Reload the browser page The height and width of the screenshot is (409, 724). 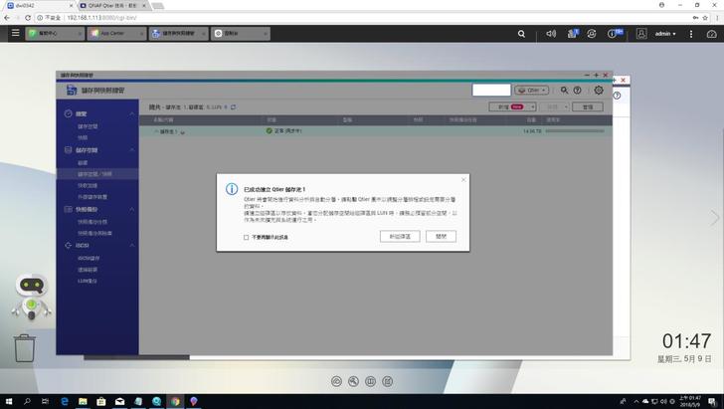tap(28, 18)
